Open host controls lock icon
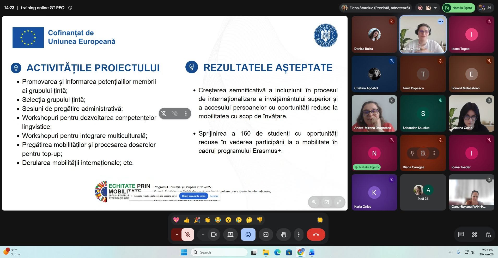Viewport: 498px width, 258px height. (x=488, y=235)
